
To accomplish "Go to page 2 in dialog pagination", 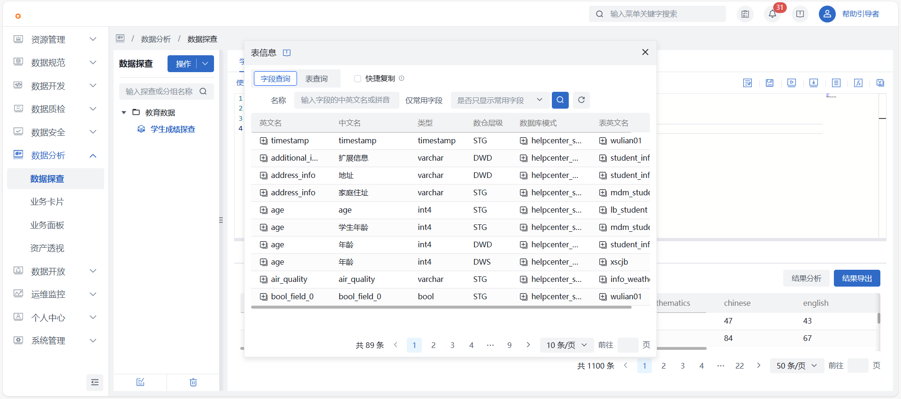I will [x=433, y=345].
